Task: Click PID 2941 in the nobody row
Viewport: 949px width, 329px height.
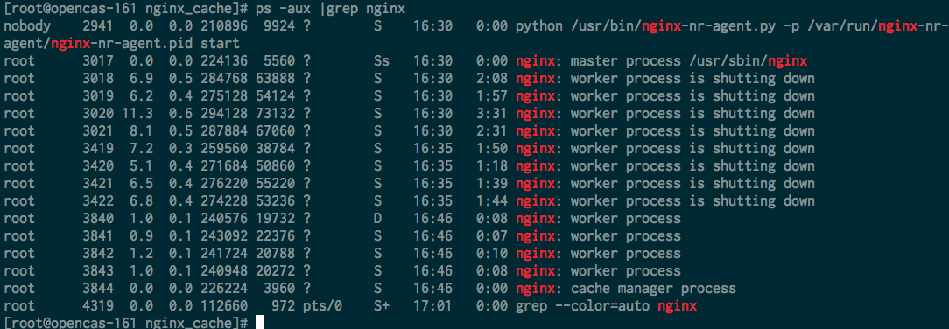Action: click(x=97, y=26)
